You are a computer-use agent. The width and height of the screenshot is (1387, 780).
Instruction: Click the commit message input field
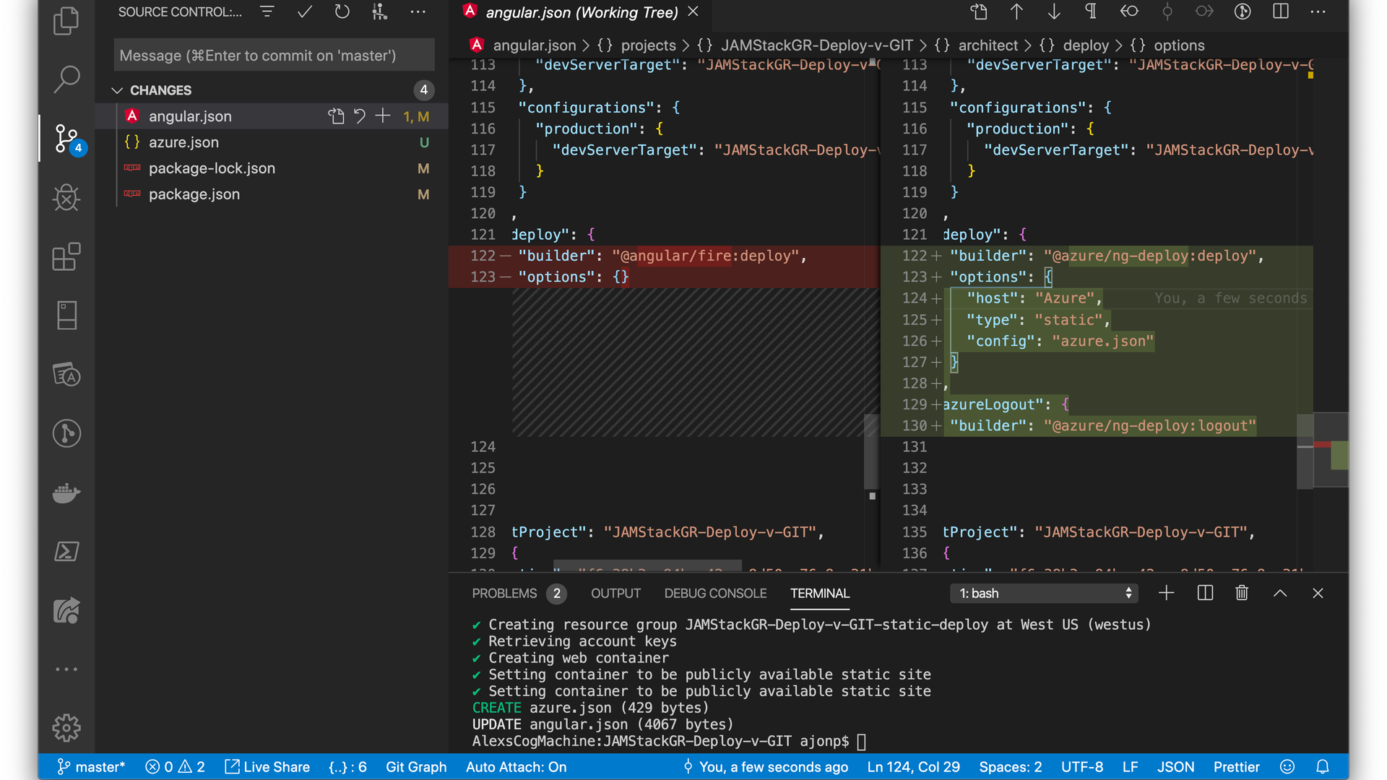(x=274, y=56)
